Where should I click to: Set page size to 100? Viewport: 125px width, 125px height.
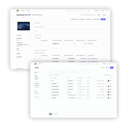point(53,114)
